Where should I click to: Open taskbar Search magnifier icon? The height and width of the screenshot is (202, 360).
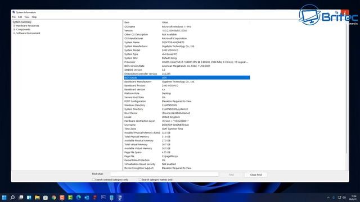12,198
